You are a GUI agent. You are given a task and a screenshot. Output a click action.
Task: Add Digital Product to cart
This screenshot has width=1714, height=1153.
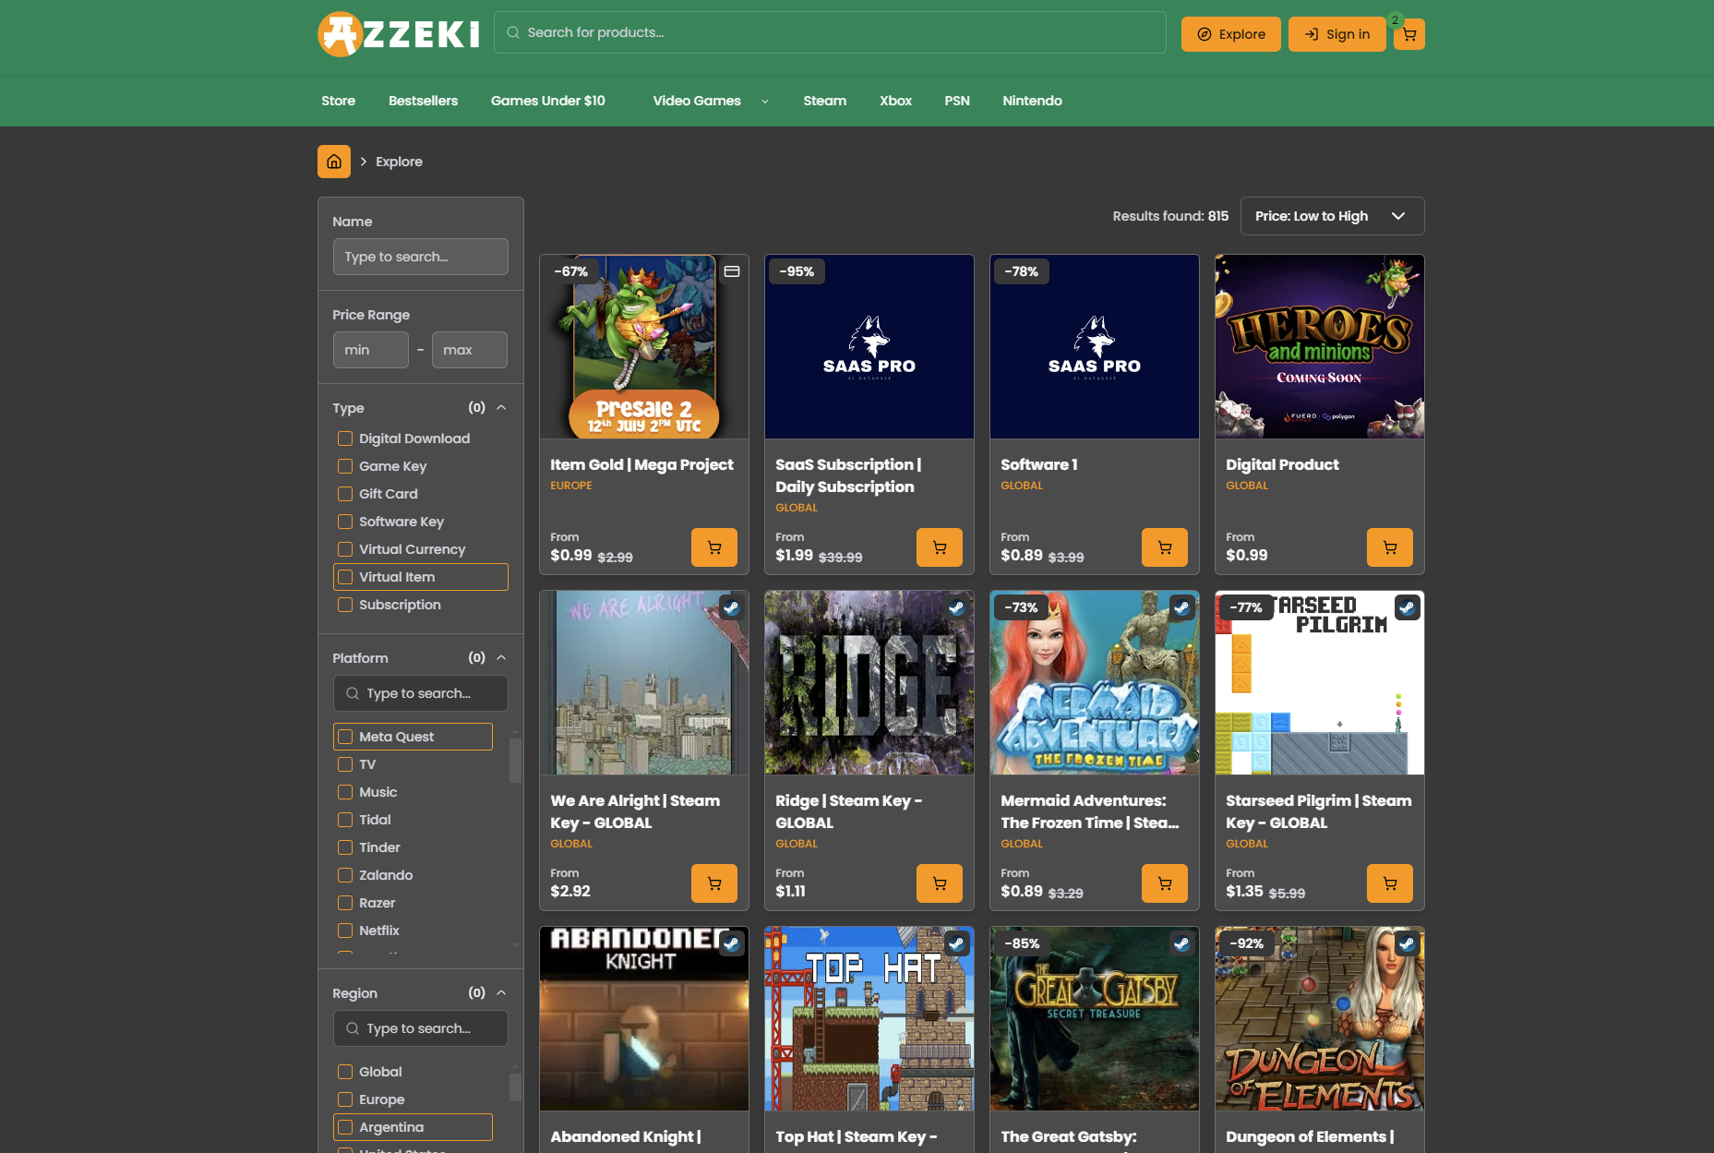[x=1390, y=547]
